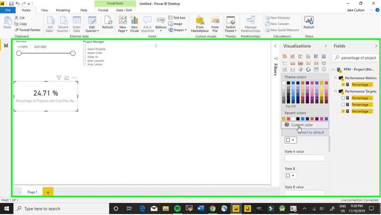Collapse the PPM - Project tree node
The image size is (381, 215).
pyautogui.click(x=333, y=70)
